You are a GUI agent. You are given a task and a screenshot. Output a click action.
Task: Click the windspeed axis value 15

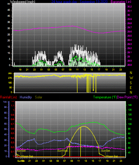point(9,47)
